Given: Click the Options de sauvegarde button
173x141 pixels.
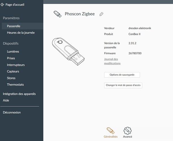Looking at the screenshot, I should pos(122,75).
